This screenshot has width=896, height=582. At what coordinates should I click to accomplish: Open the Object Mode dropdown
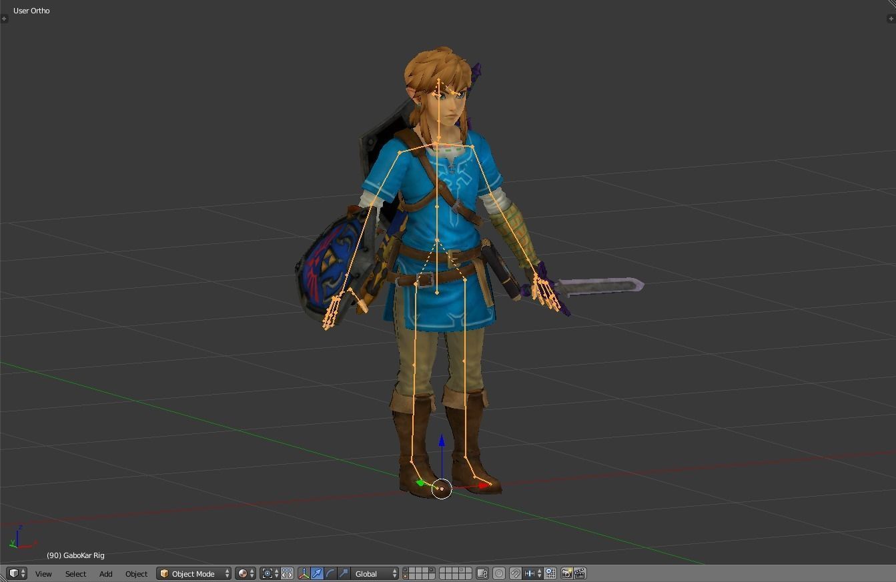[x=193, y=573]
